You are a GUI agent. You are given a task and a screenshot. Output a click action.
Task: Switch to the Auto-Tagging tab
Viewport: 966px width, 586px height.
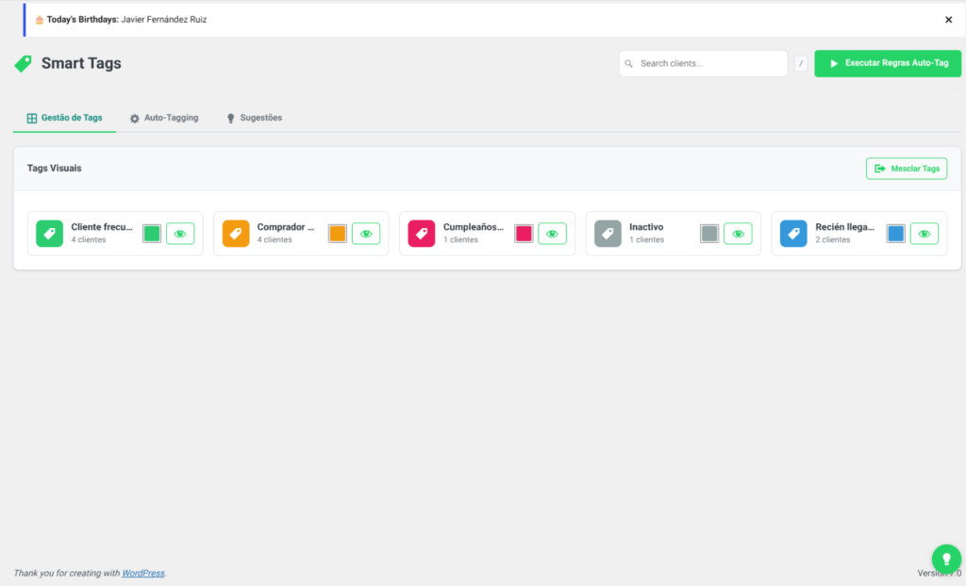[164, 118]
